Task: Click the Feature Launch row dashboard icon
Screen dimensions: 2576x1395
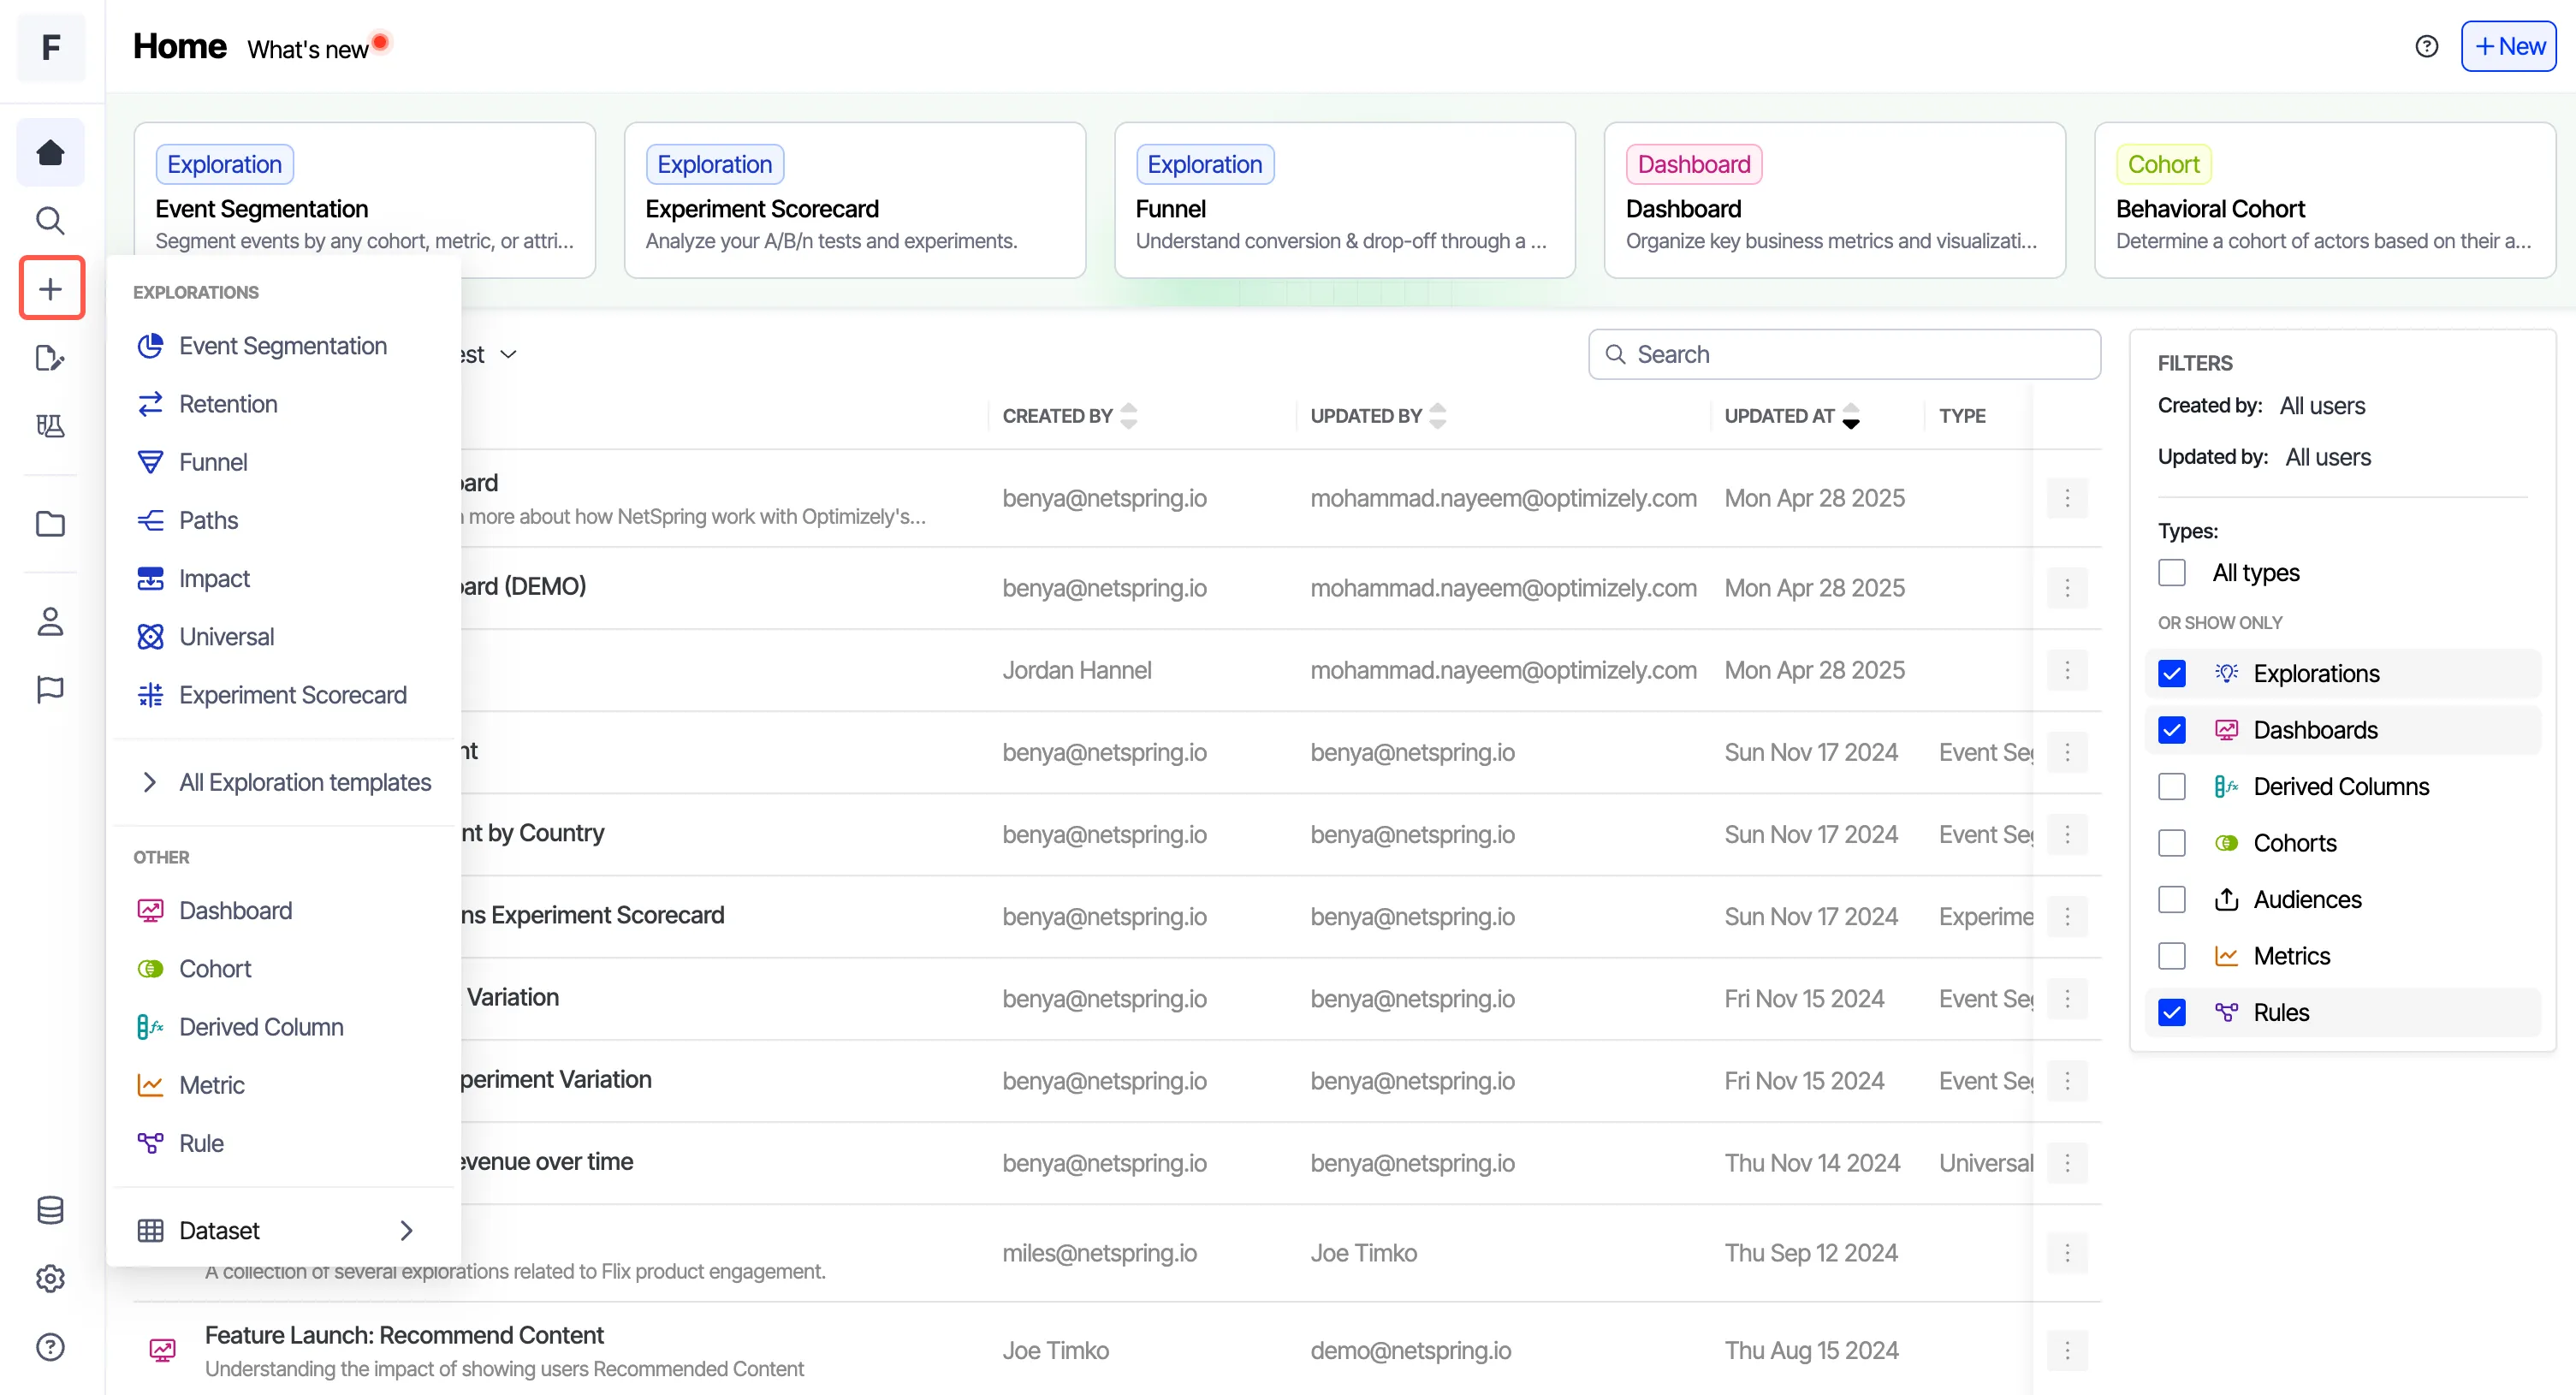Action: pos(162,1350)
